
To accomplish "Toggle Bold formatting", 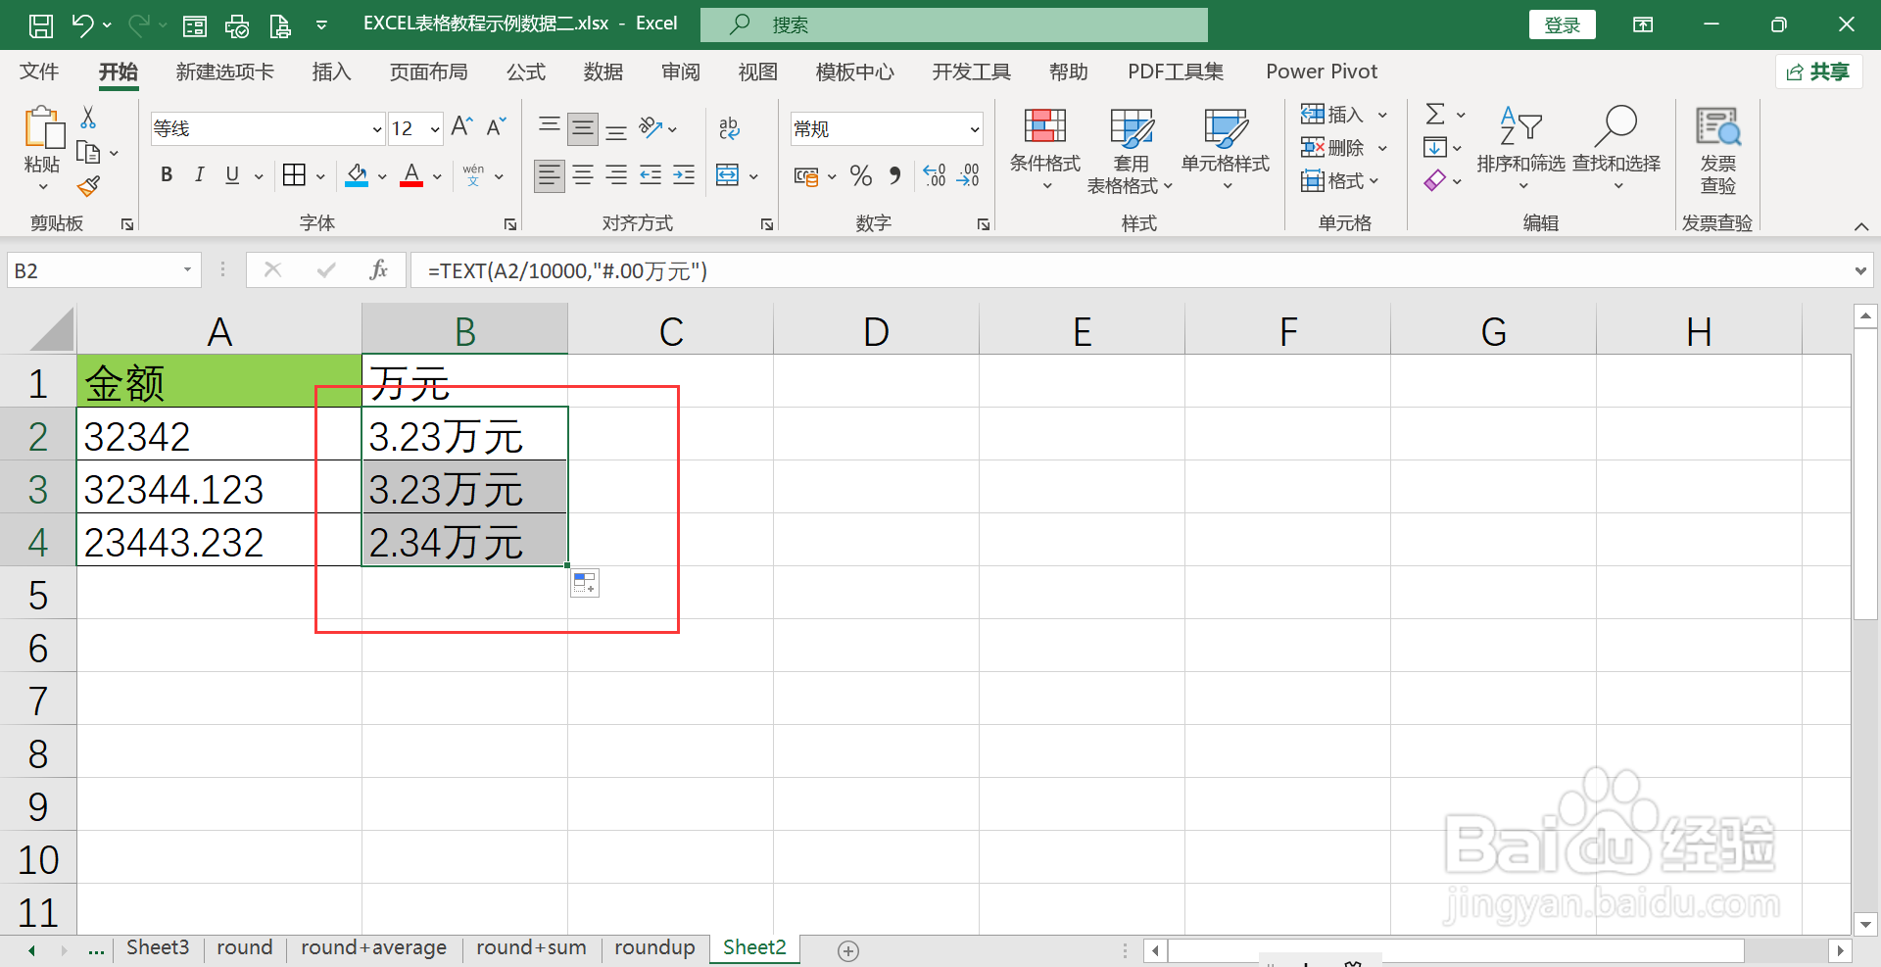I will (167, 175).
